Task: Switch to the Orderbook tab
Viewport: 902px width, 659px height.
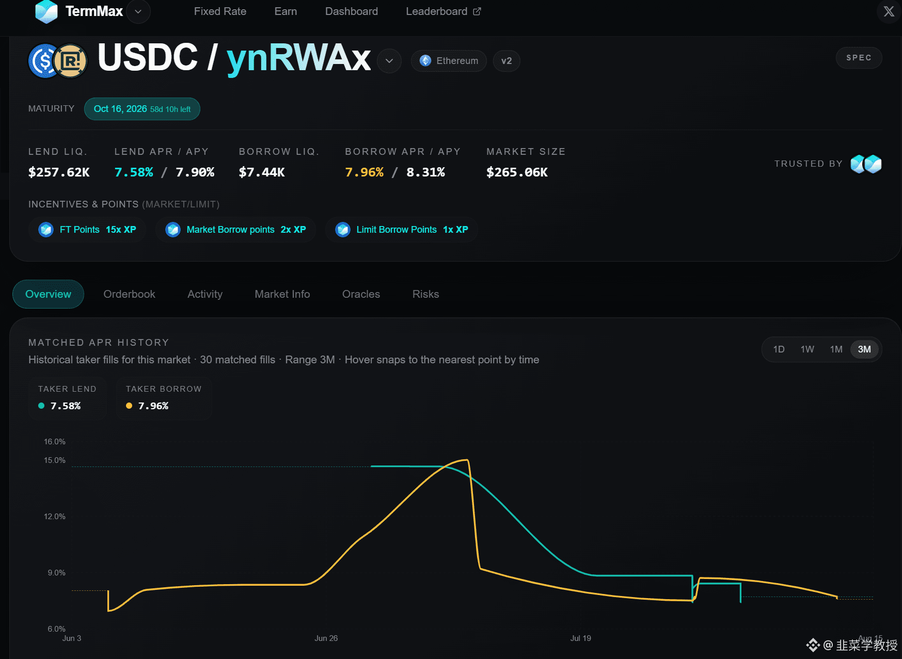Action: (129, 294)
